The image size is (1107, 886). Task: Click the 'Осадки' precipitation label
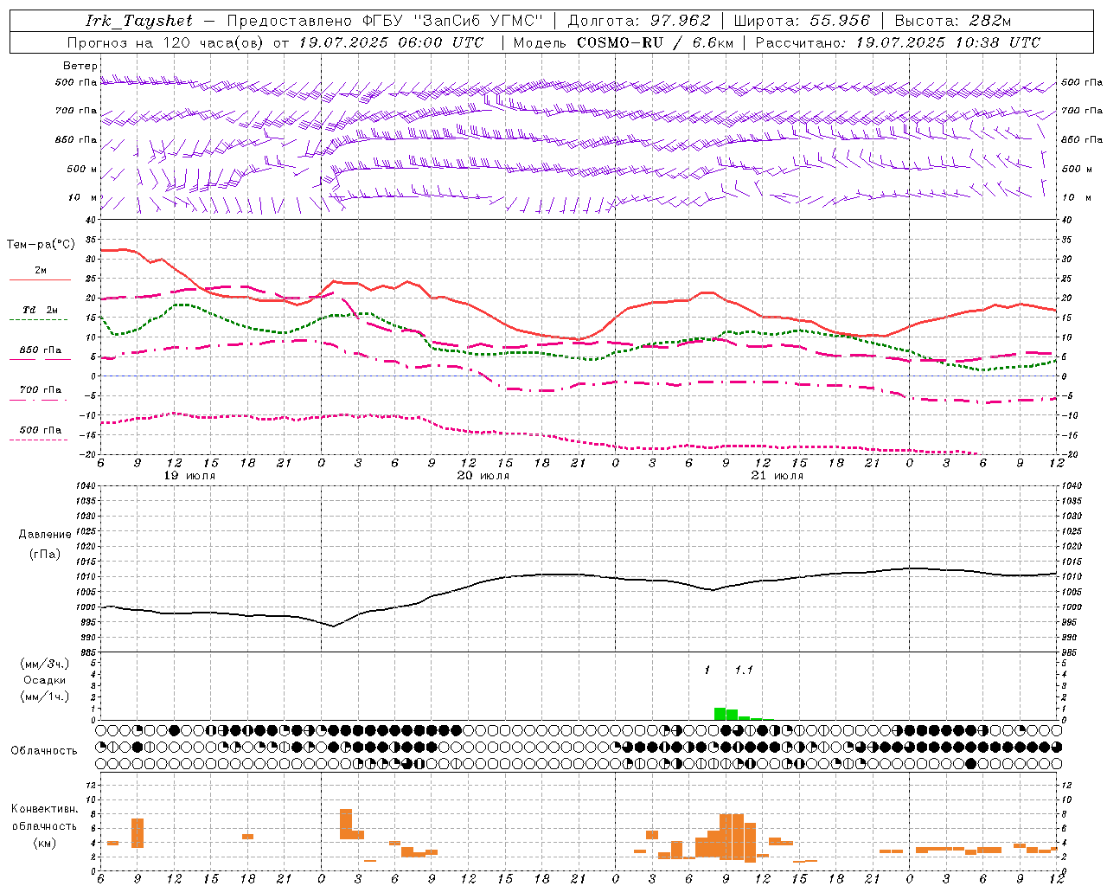coord(45,680)
